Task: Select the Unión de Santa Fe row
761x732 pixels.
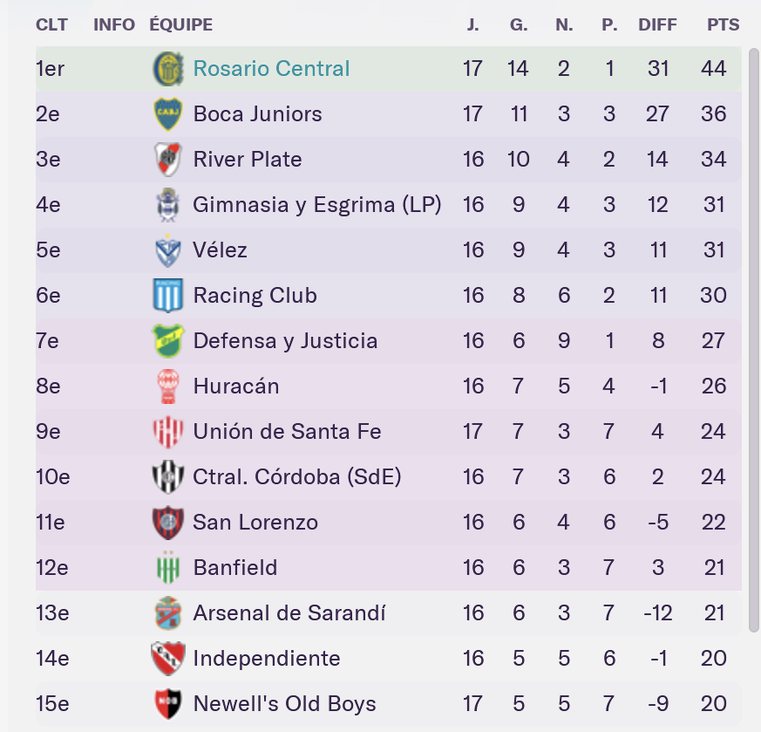Action: pos(388,431)
